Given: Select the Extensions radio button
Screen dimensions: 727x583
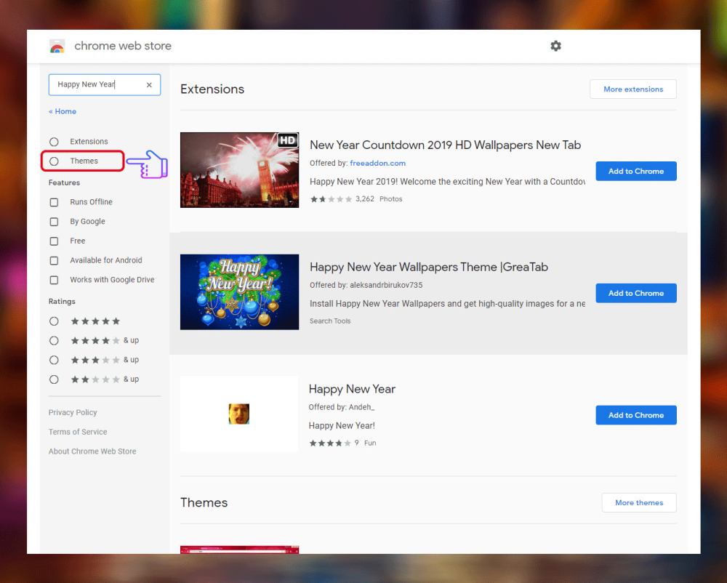Looking at the screenshot, I should 54,142.
